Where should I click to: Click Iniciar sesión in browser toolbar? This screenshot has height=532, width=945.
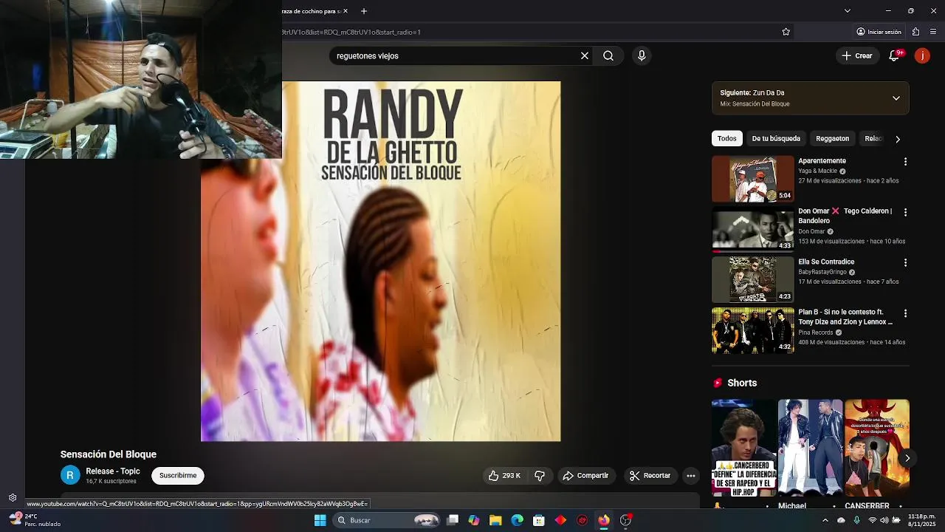(879, 32)
